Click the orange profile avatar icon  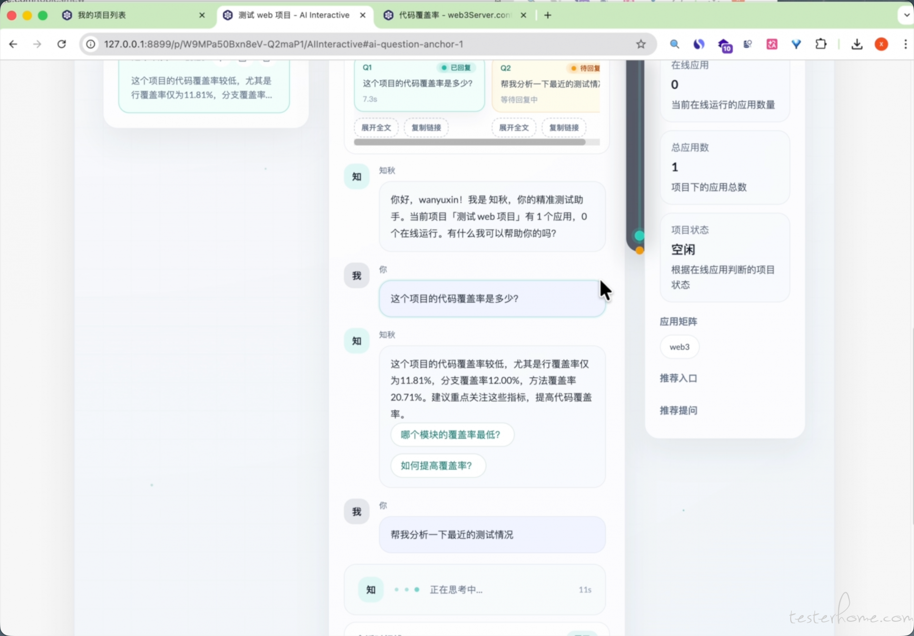pos(881,44)
